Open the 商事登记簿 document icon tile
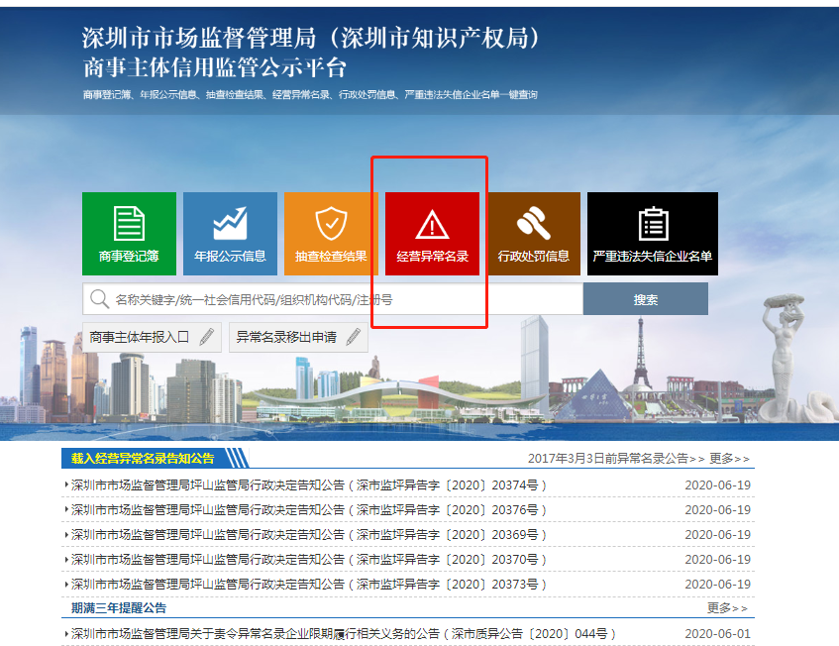 coord(129,234)
